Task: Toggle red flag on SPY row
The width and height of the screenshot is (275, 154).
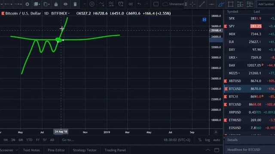Action: coord(226,26)
